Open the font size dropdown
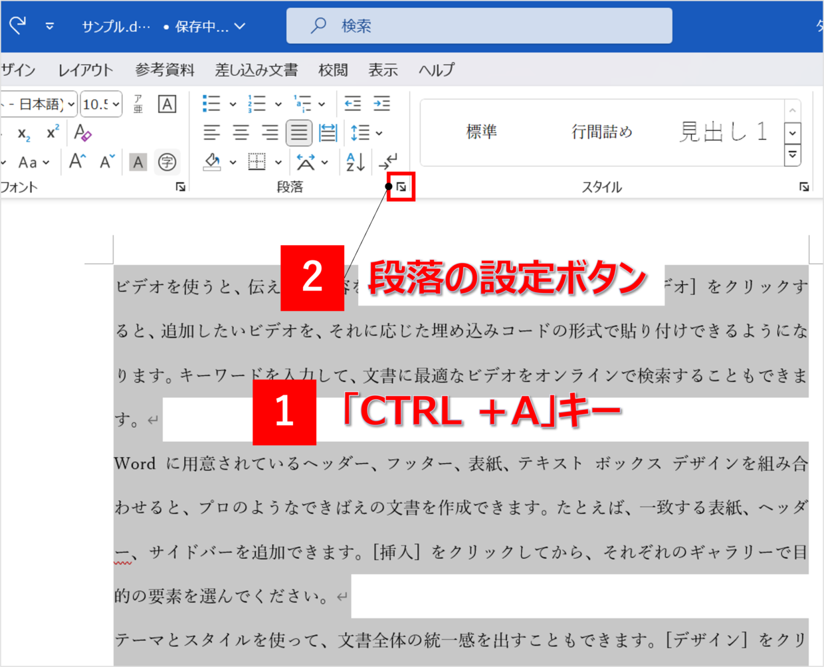Image resolution: width=824 pixels, height=667 pixels. click(115, 104)
